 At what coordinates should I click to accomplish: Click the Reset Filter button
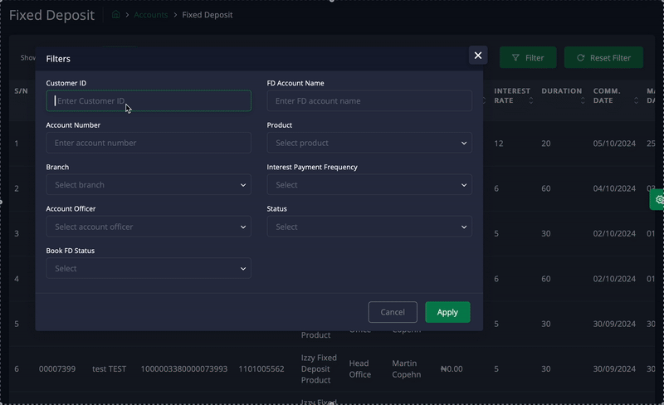point(603,58)
